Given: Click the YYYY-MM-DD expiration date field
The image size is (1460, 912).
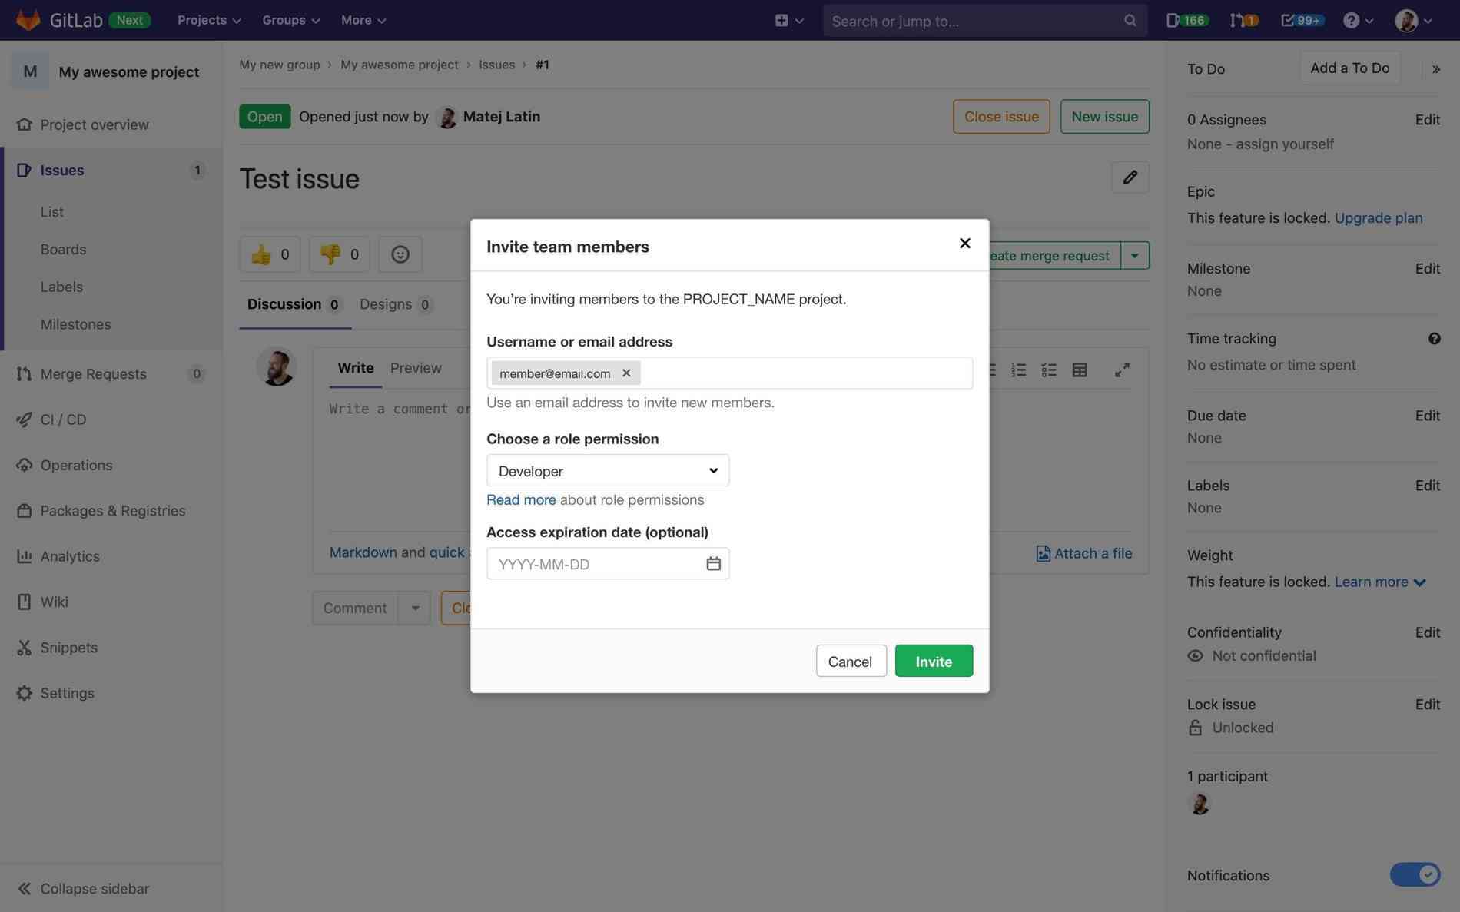Looking at the screenshot, I should point(599,563).
